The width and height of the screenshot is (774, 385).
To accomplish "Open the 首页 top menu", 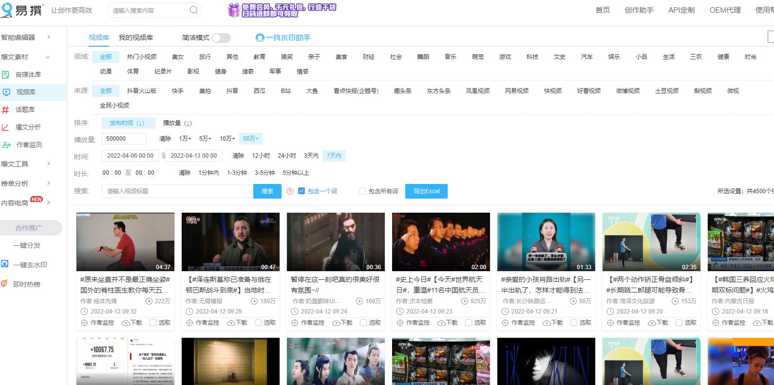I will pyautogui.click(x=603, y=10).
